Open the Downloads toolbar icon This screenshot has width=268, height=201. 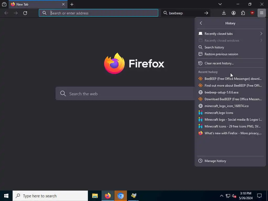(x=224, y=13)
